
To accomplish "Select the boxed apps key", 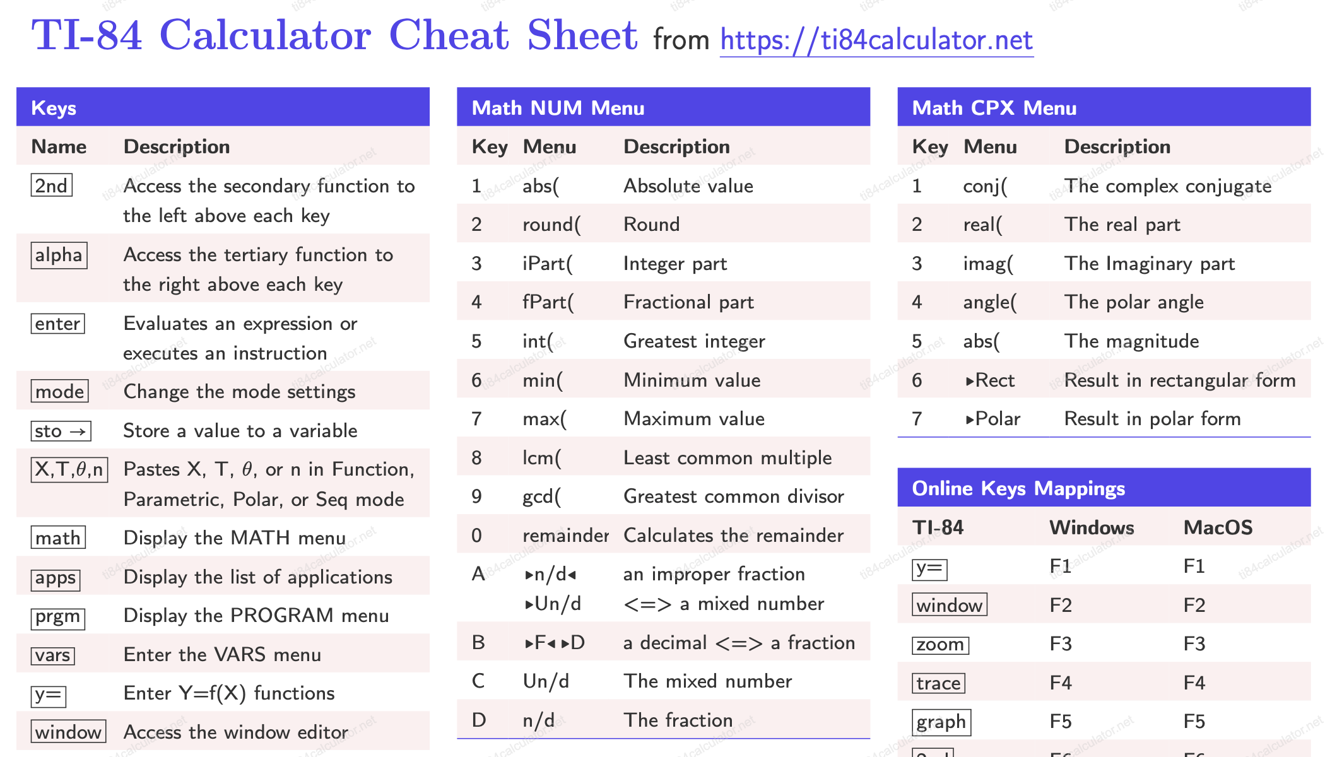I will click(x=56, y=578).
